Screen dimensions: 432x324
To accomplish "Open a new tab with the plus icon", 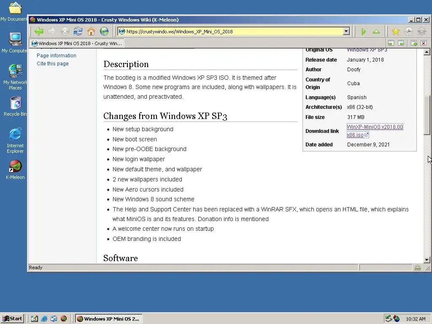I will (x=414, y=43).
